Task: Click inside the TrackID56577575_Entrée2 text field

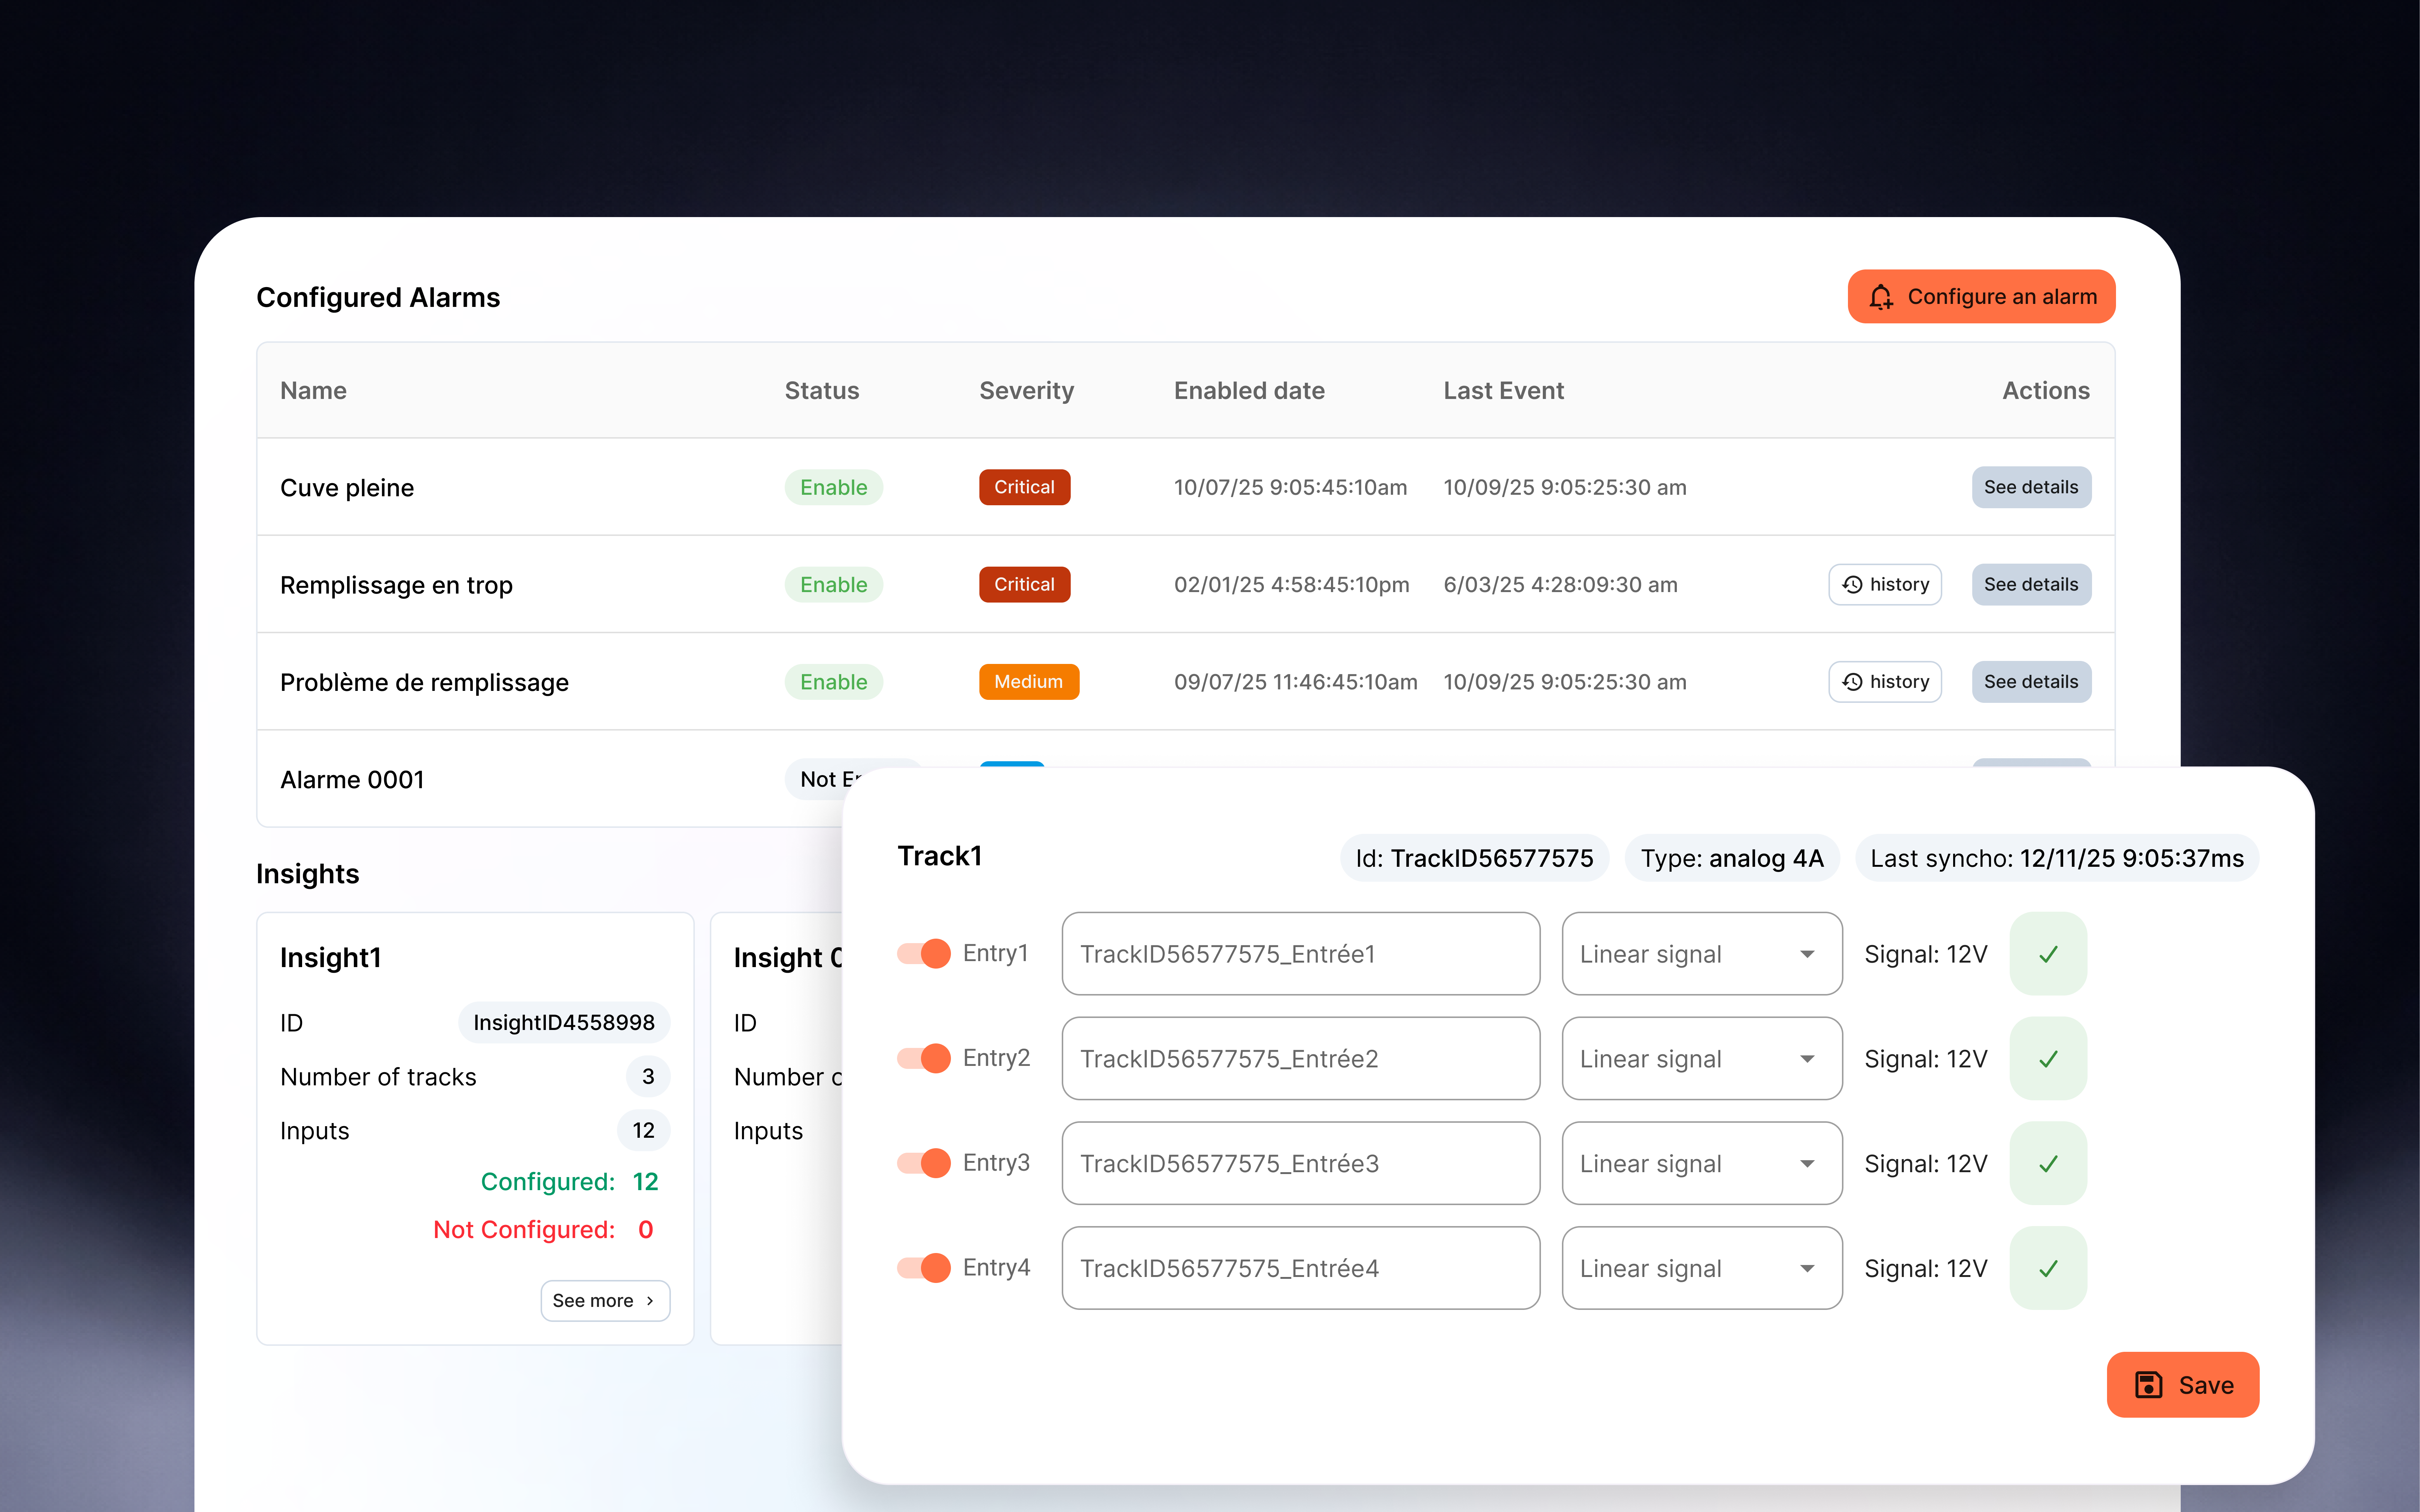Action: click(x=1299, y=1058)
